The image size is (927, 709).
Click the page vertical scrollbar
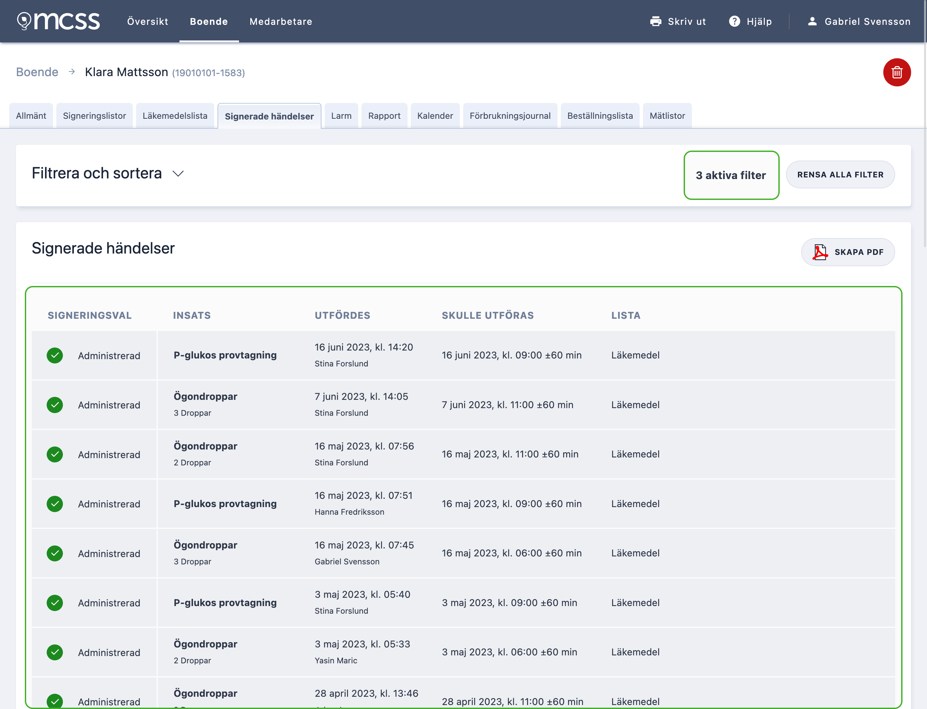click(924, 124)
